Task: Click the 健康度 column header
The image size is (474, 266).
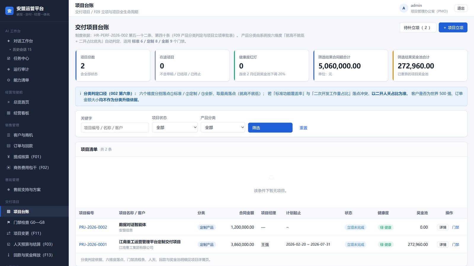Action: pyautogui.click(x=383, y=213)
